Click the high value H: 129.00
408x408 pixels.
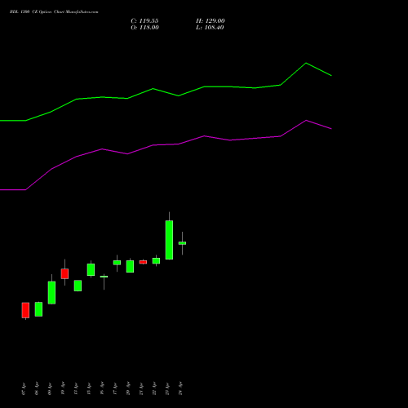click(211, 21)
